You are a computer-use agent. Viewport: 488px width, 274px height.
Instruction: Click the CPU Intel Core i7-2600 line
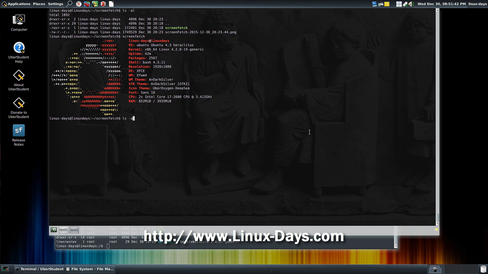click(170, 97)
